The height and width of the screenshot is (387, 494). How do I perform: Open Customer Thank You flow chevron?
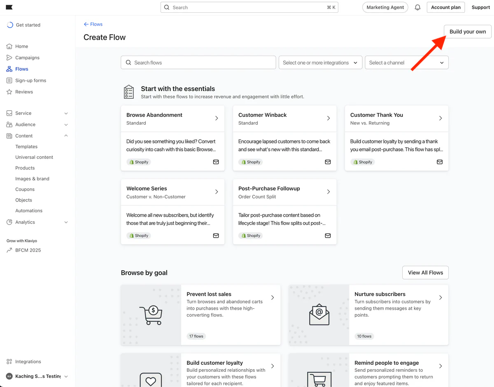click(x=440, y=118)
